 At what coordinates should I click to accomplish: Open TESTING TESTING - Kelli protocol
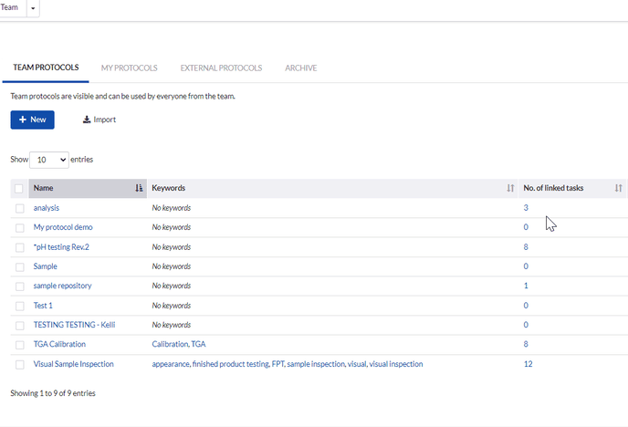click(75, 325)
